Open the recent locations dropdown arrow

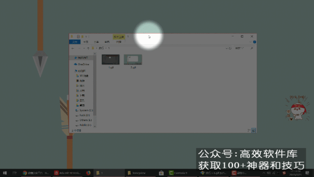point(84,48)
